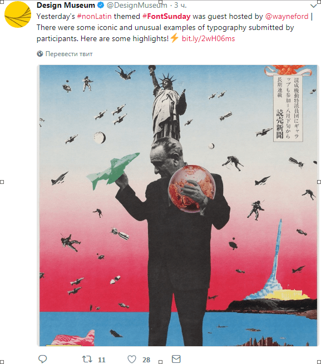Open the tweet options chevron dropdown

(314, 6)
